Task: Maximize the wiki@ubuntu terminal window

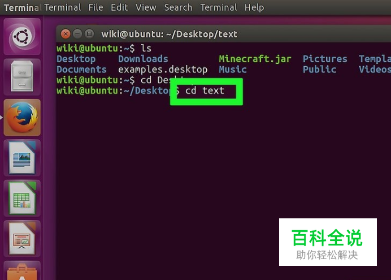Action: (89, 34)
